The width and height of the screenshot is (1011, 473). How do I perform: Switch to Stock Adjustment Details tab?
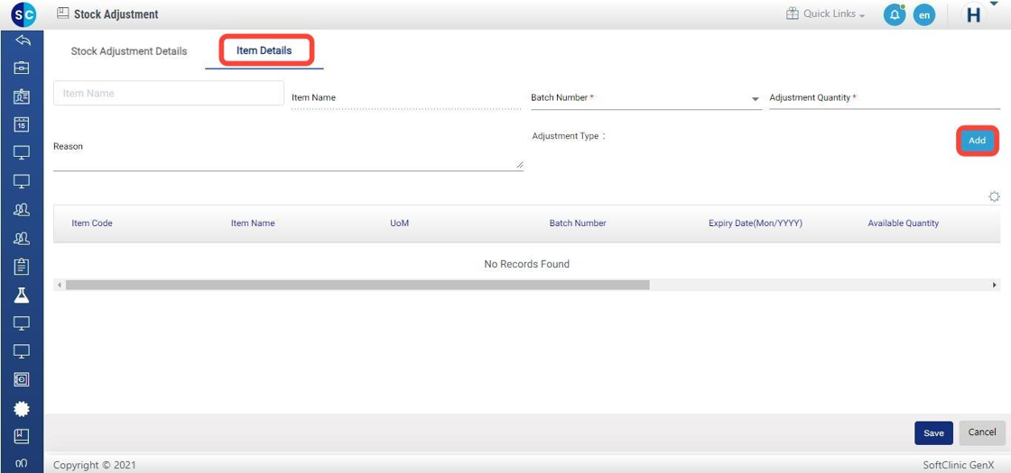click(129, 51)
